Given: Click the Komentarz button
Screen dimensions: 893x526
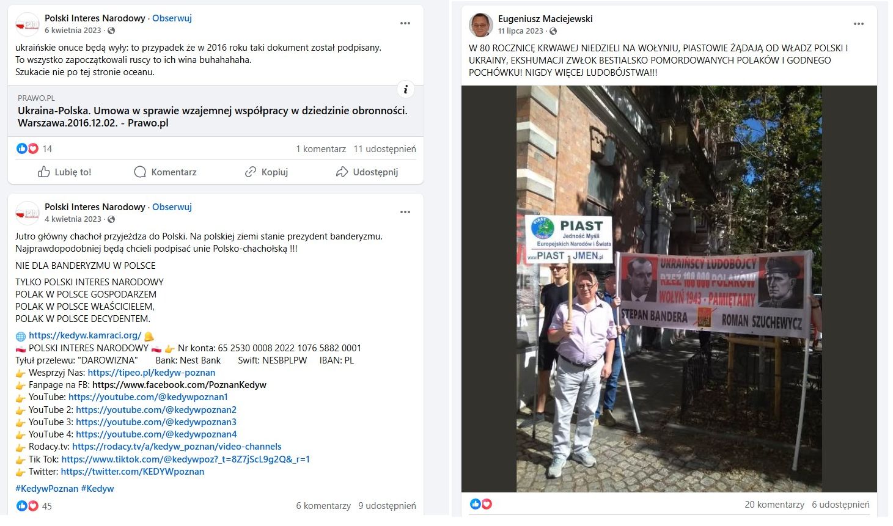Looking at the screenshot, I should (165, 172).
